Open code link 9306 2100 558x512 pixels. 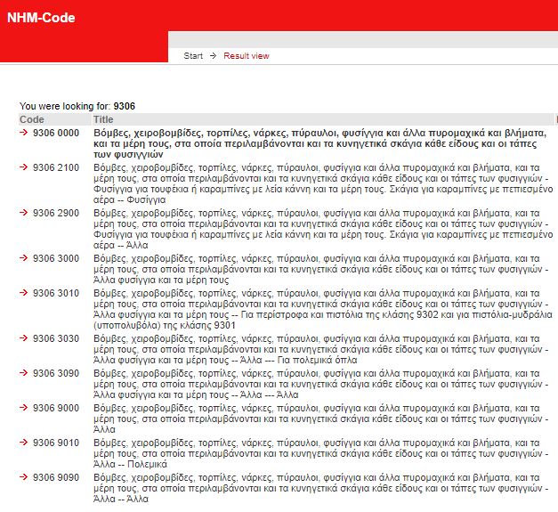tap(55, 167)
